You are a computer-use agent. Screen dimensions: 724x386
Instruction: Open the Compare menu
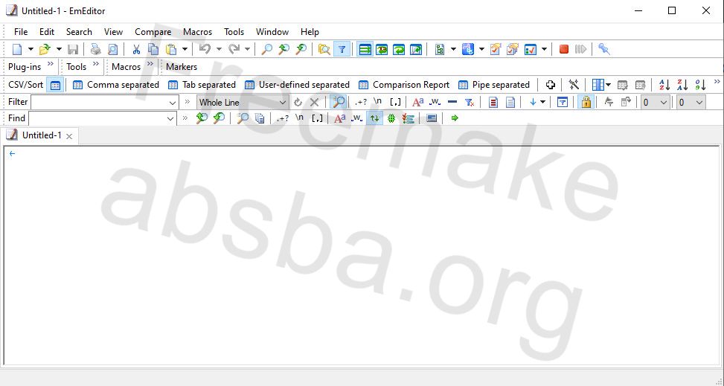click(153, 32)
